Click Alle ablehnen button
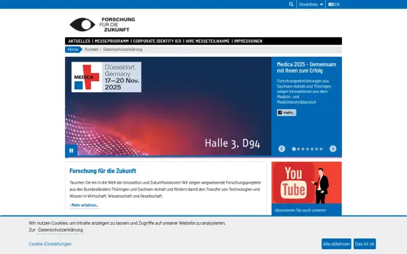Screen dimensions: 407x254 click(x=336, y=244)
